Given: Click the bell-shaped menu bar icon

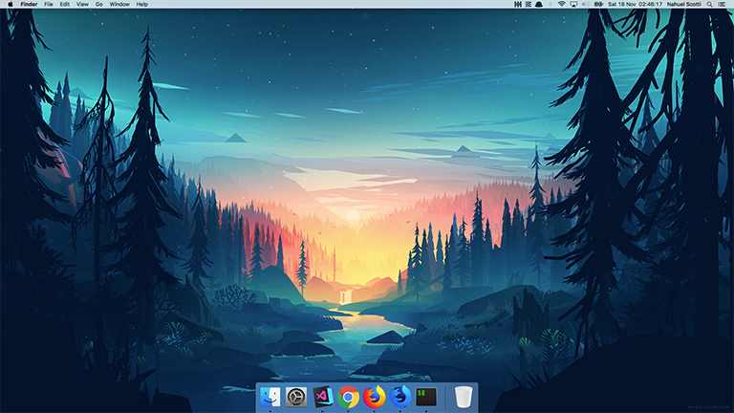Looking at the screenshot, I should point(539,4).
